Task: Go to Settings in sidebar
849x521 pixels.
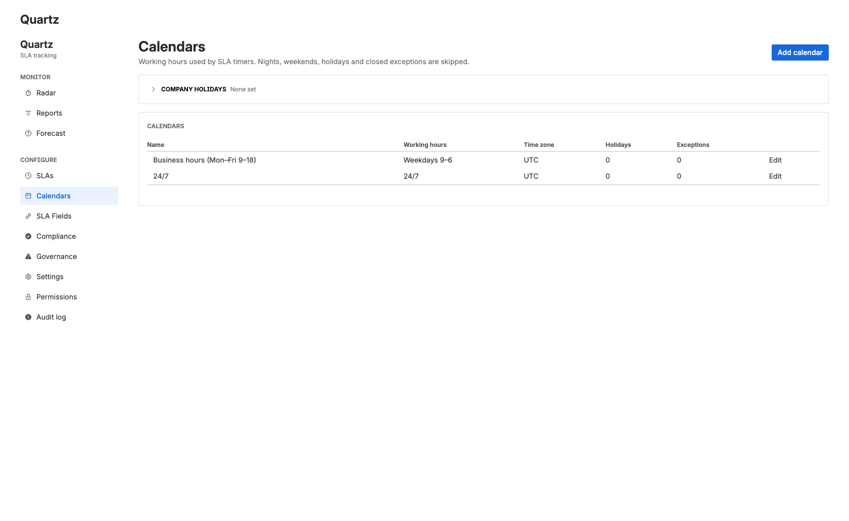Action: pos(69,277)
